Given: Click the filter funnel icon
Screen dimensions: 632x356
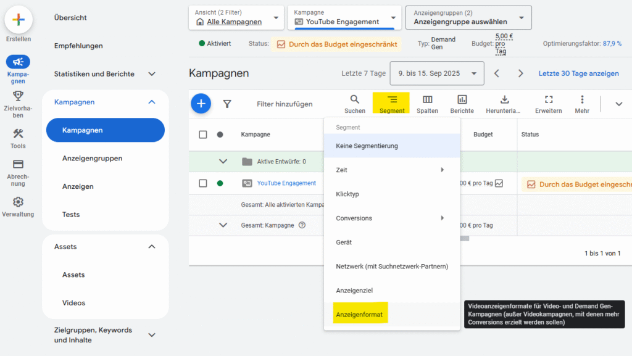Looking at the screenshot, I should coord(227,104).
